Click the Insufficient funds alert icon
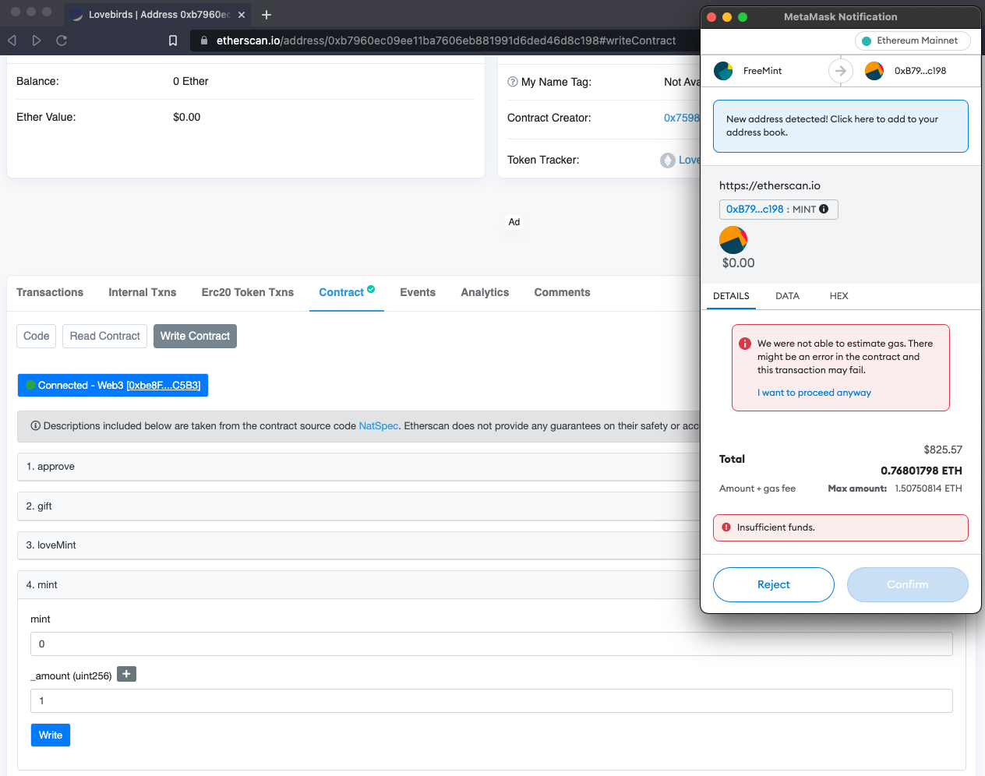This screenshot has width=985, height=776. tap(726, 527)
